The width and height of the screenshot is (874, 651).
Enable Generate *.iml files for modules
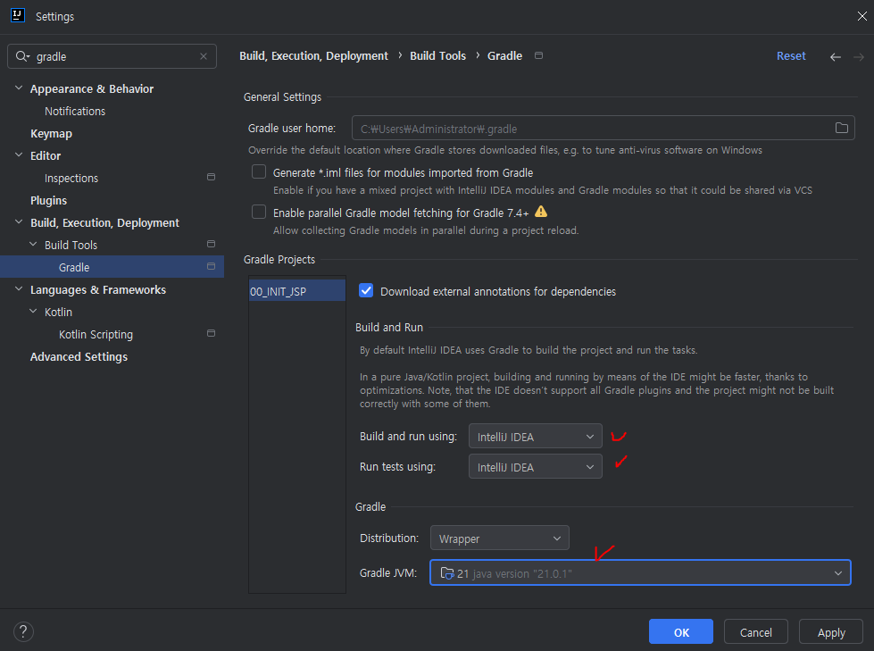pos(259,171)
